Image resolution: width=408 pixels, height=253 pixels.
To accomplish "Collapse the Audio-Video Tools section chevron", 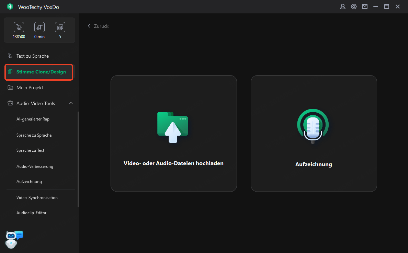I will [x=71, y=103].
